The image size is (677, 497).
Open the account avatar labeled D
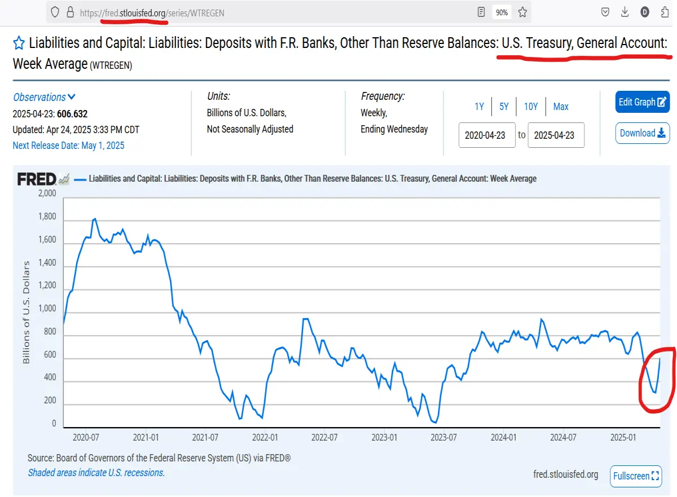point(645,12)
